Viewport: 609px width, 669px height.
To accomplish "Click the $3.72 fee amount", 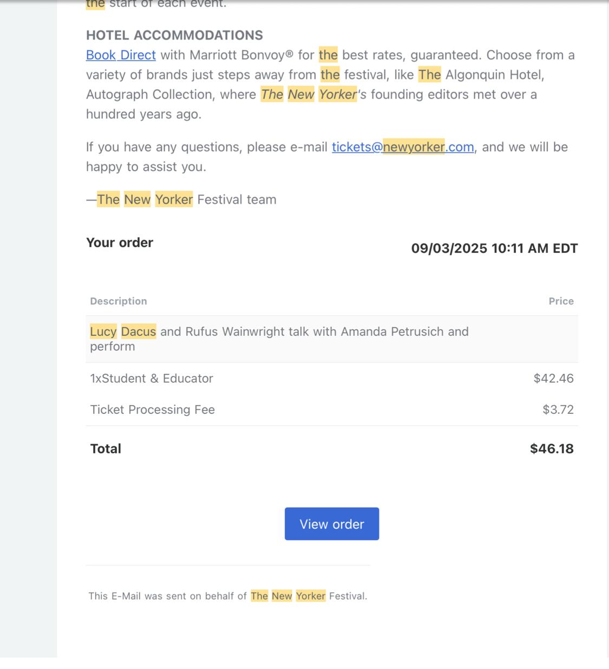I will click(x=558, y=410).
